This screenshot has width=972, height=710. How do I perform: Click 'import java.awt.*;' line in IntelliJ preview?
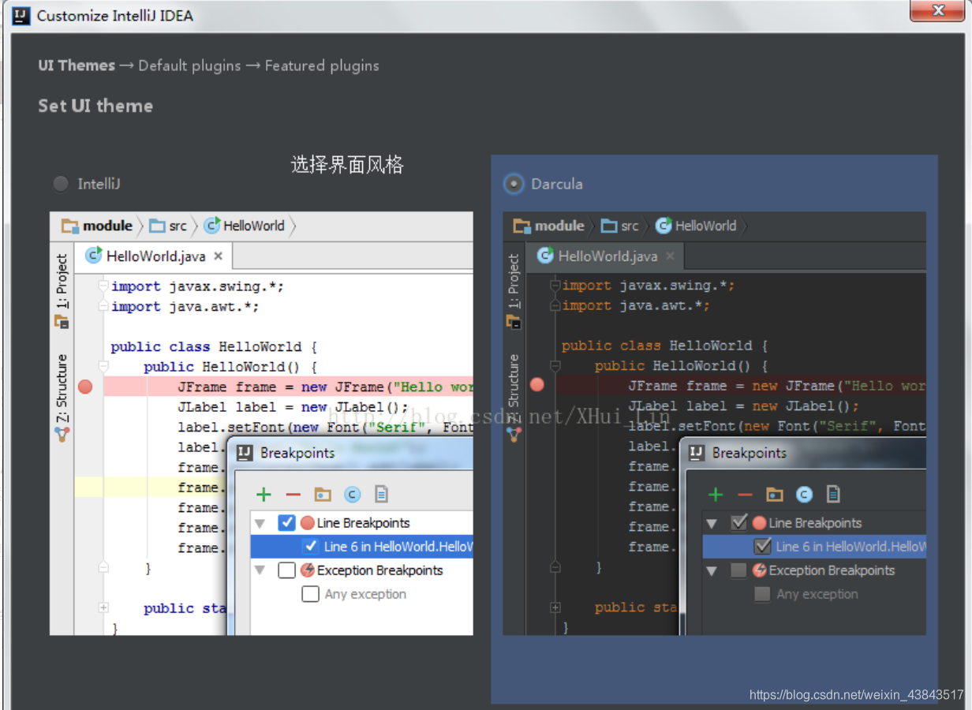click(x=185, y=306)
